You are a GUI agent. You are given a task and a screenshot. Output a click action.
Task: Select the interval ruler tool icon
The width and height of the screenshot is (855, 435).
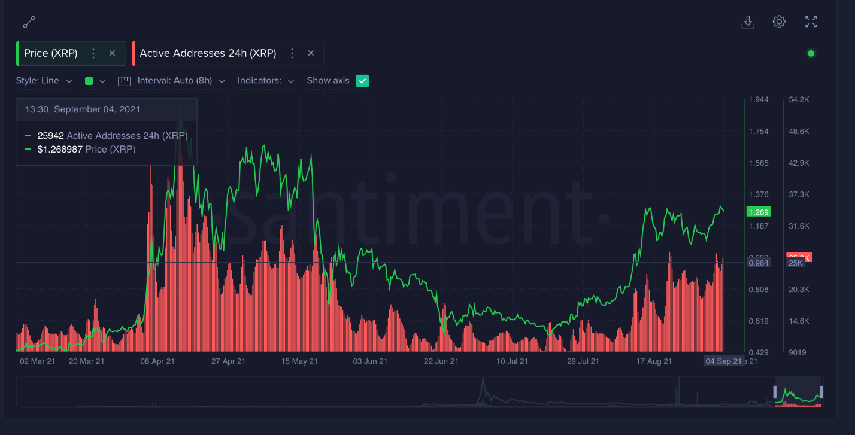pos(124,80)
